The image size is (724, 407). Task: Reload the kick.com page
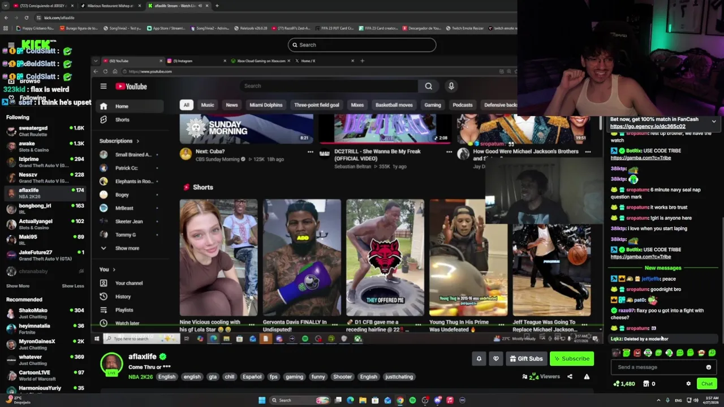tap(27, 18)
